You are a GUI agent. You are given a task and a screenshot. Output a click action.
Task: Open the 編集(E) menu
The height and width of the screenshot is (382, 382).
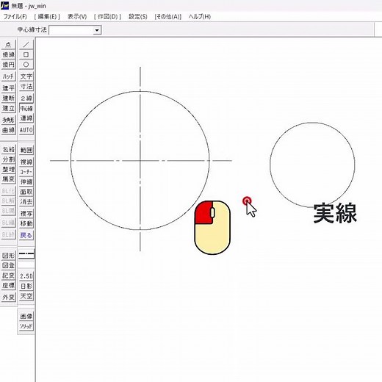click(47, 17)
